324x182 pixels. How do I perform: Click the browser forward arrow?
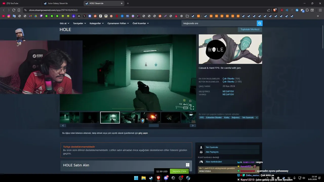9,10
